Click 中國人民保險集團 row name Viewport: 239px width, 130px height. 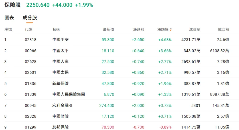click(69, 94)
